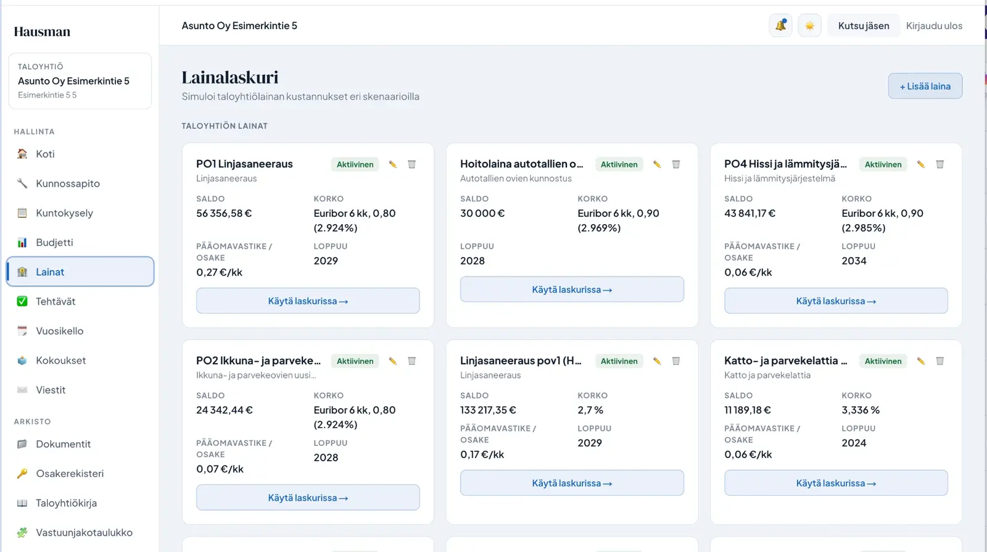Use Linjasaneeraus pov1 loan in calculator
987x552 pixels.
[x=572, y=483]
